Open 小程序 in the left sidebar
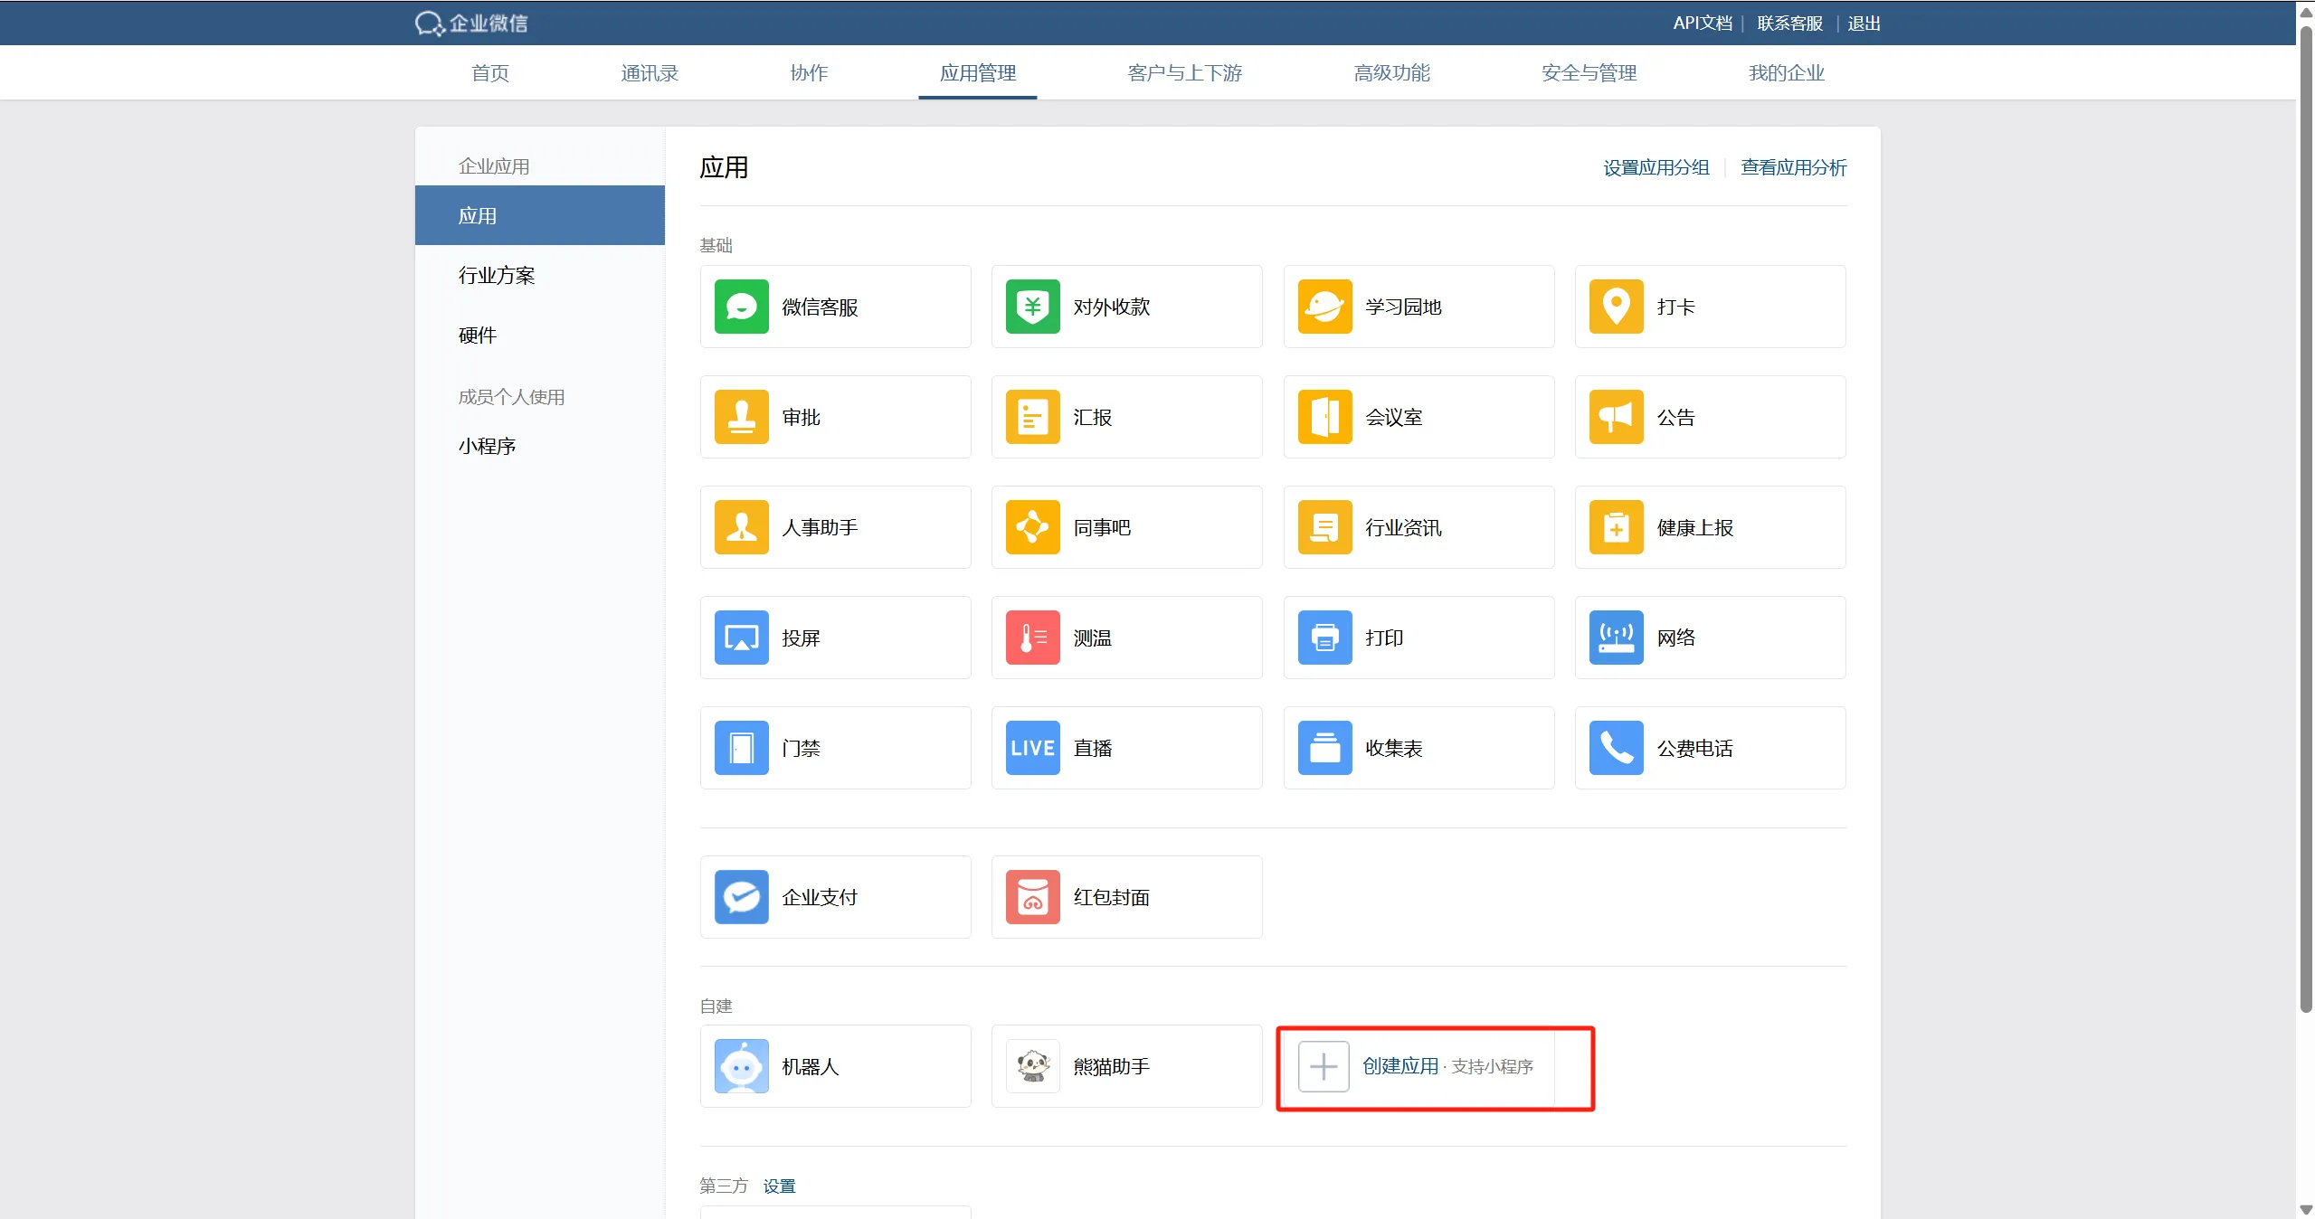Screen dimensions: 2315x1219 [487, 446]
